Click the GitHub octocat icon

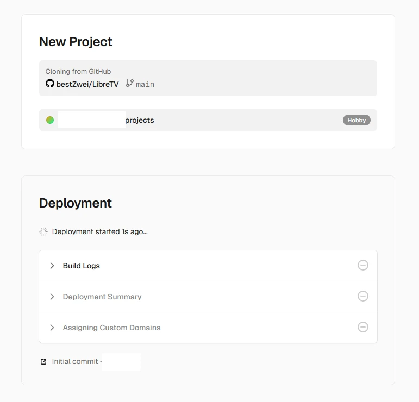pyautogui.click(x=50, y=84)
